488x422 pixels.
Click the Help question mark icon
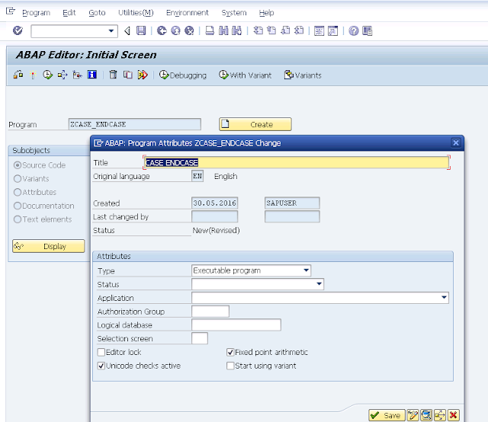click(354, 30)
